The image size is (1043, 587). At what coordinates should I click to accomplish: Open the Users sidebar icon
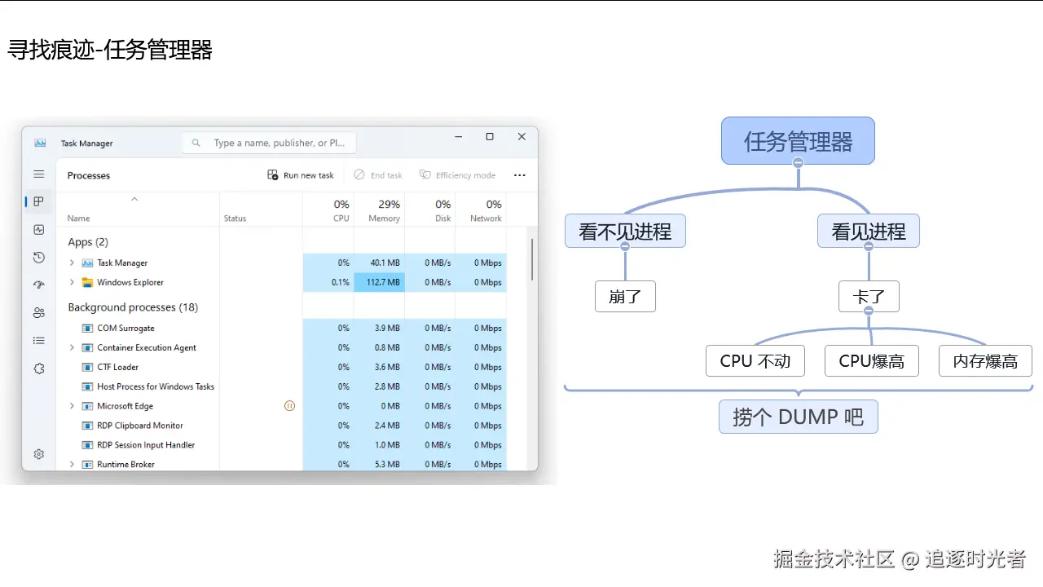38,313
